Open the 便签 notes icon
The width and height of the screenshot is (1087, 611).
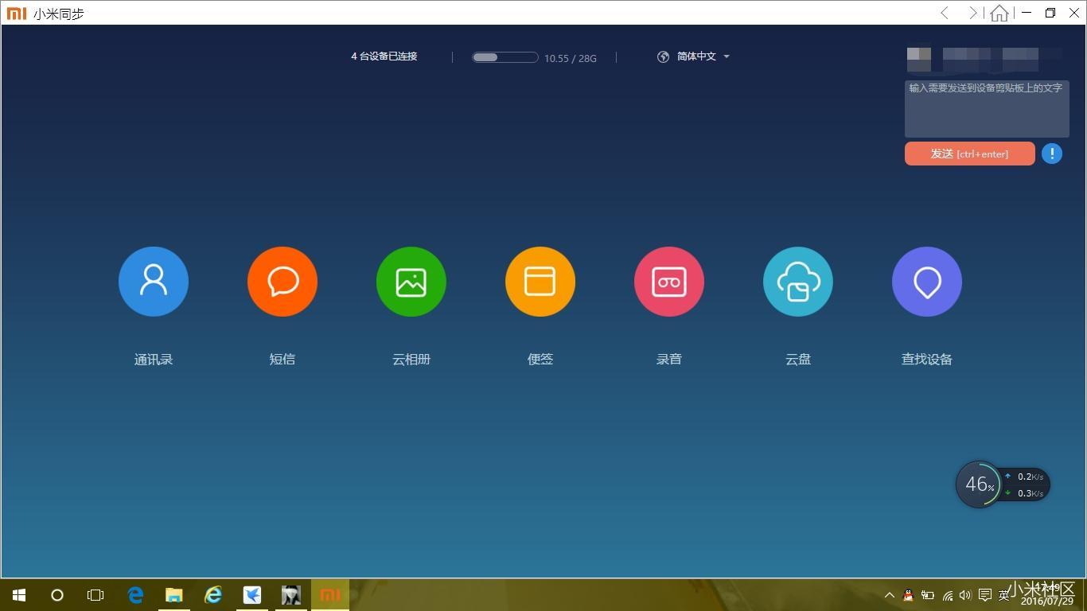[x=540, y=281]
